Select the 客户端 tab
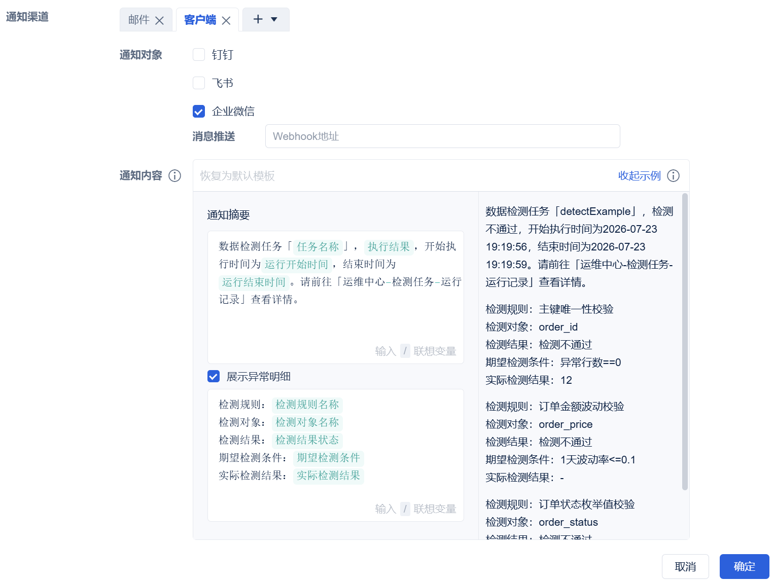This screenshot has width=774, height=581. coord(200,20)
